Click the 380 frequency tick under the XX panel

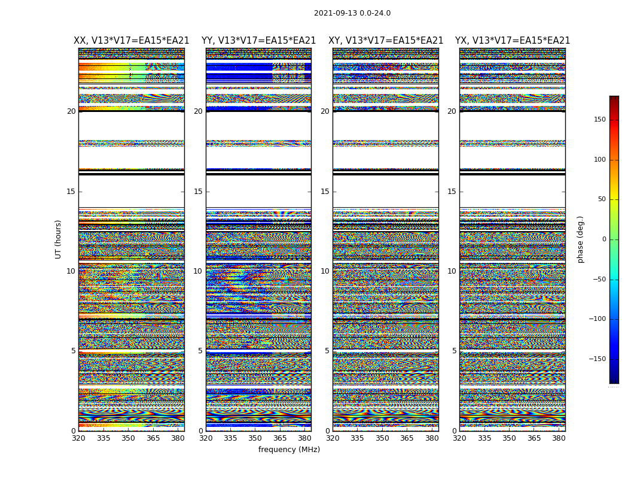[178, 438]
